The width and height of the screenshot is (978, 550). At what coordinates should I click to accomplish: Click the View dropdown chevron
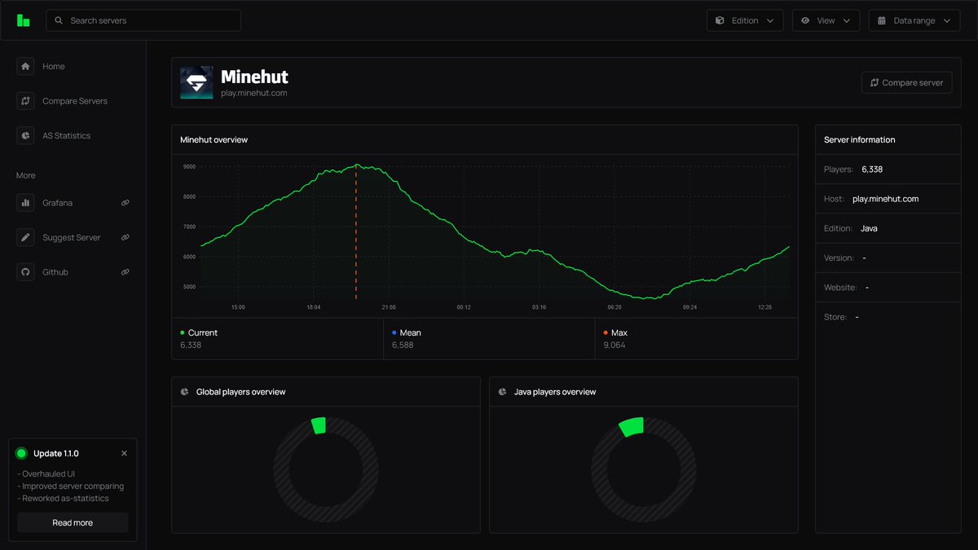(x=846, y=20)
